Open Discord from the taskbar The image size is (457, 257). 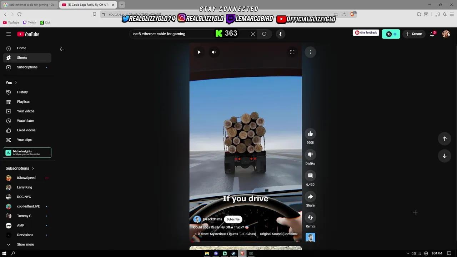pos(216,253)
